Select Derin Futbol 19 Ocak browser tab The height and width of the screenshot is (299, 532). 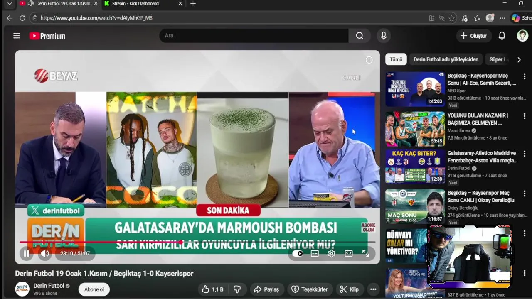(58, 4)
